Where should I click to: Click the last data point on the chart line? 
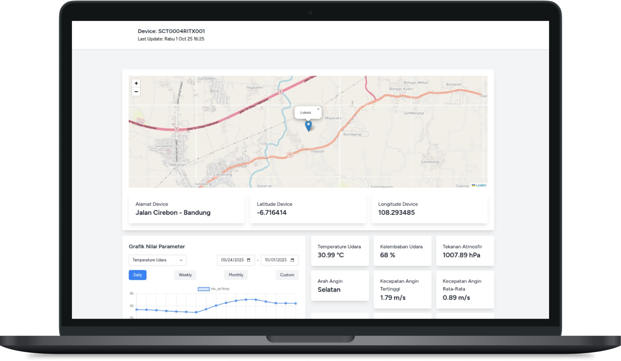296,303
